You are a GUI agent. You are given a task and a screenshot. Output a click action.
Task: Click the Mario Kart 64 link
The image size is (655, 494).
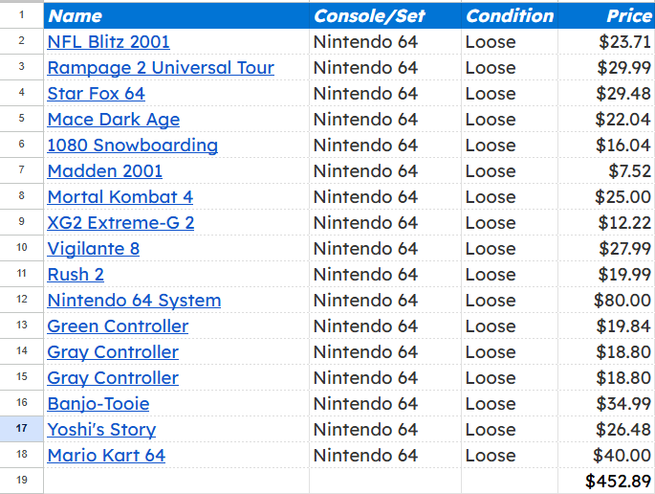(106, 456)
